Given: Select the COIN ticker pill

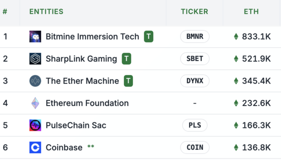Looking at the screenshot, I should (195, 147).
